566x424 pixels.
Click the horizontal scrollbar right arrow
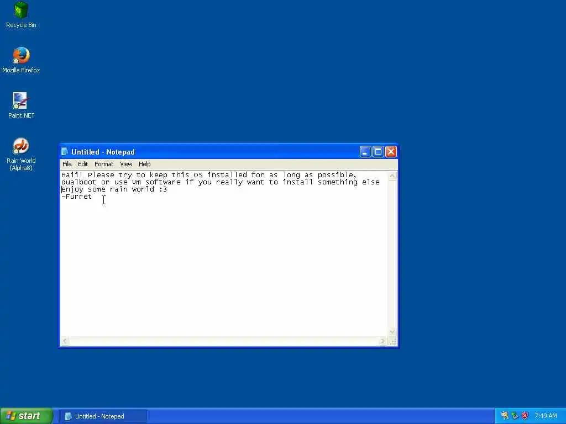click(x=383, y=341)
